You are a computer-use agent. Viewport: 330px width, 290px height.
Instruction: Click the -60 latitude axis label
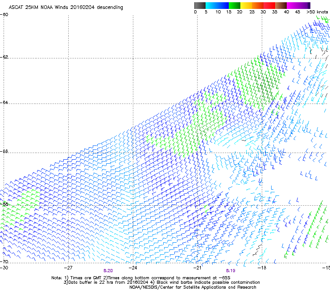coord(4,15)
